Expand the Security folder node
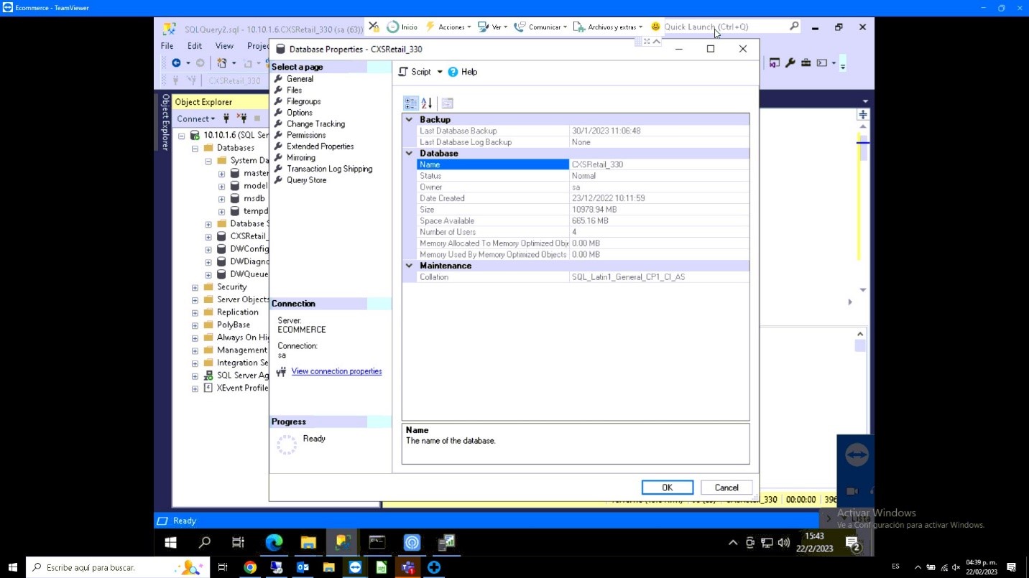The height and width of the screenshot is (578, 1029). [x=195, y=288]
